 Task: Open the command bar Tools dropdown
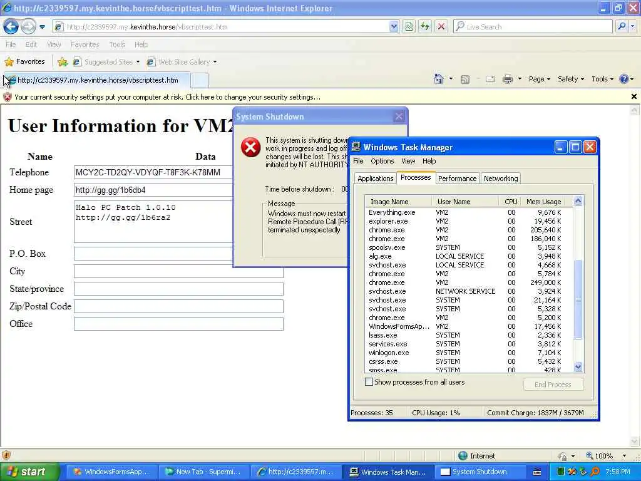(x=603, y=79)
